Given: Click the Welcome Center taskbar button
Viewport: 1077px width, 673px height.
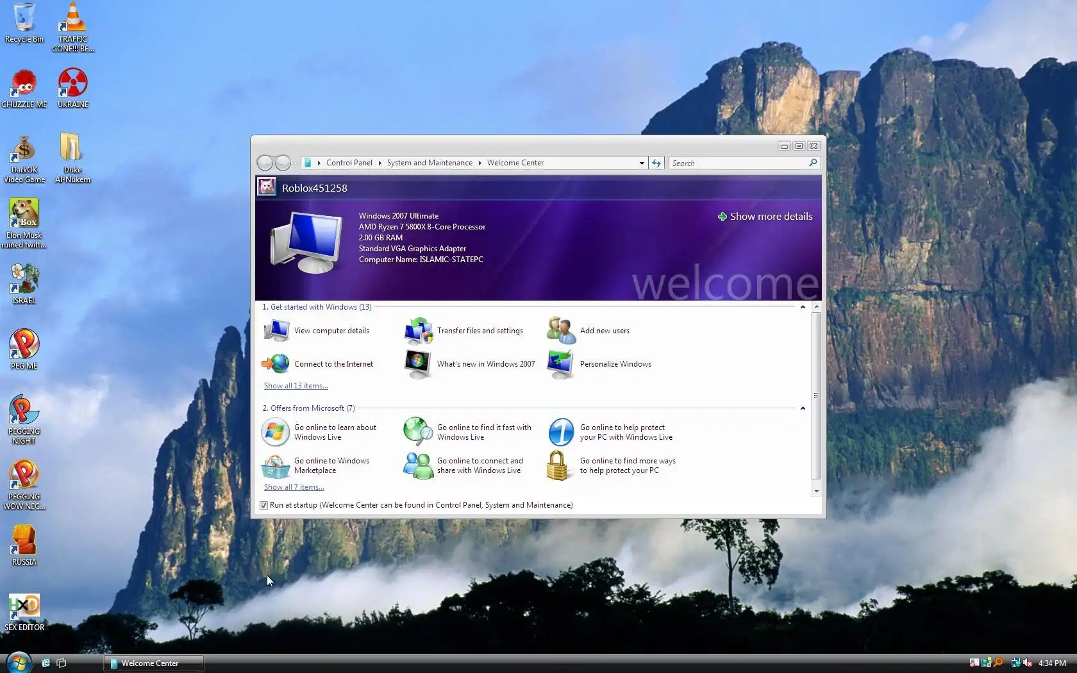Looking at the screenshot, I should pos(154,663).
